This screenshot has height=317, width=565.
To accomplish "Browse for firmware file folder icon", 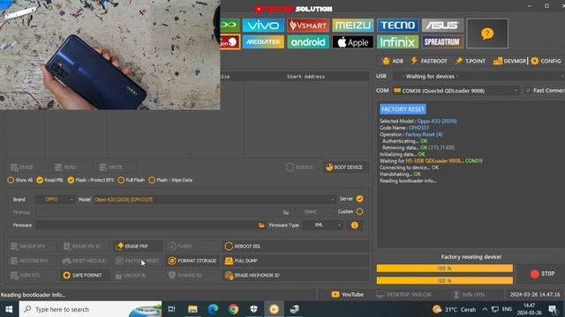I will click(261, 225).
